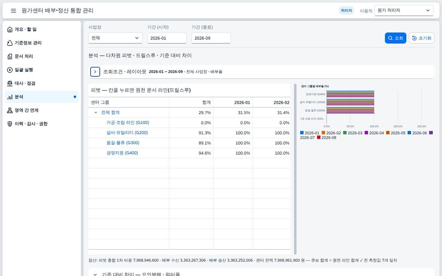
Task: Expand the 조회조건 · 레이아웃 panel
Action: coord(95,72)
